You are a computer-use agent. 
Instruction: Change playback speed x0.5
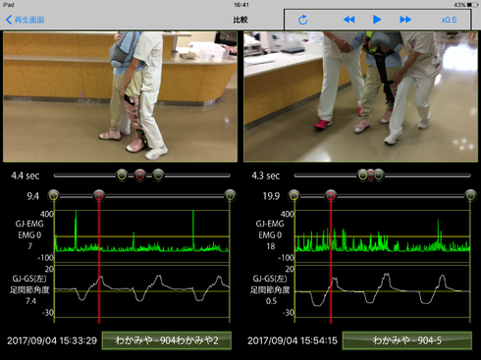pos(449,20)
